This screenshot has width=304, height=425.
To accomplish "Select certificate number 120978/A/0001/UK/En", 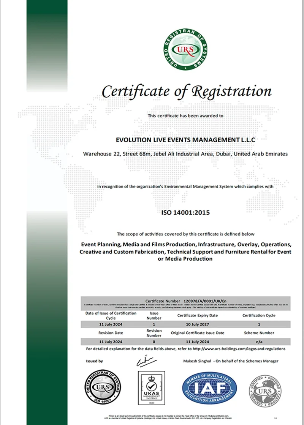I will pos(204,301).
